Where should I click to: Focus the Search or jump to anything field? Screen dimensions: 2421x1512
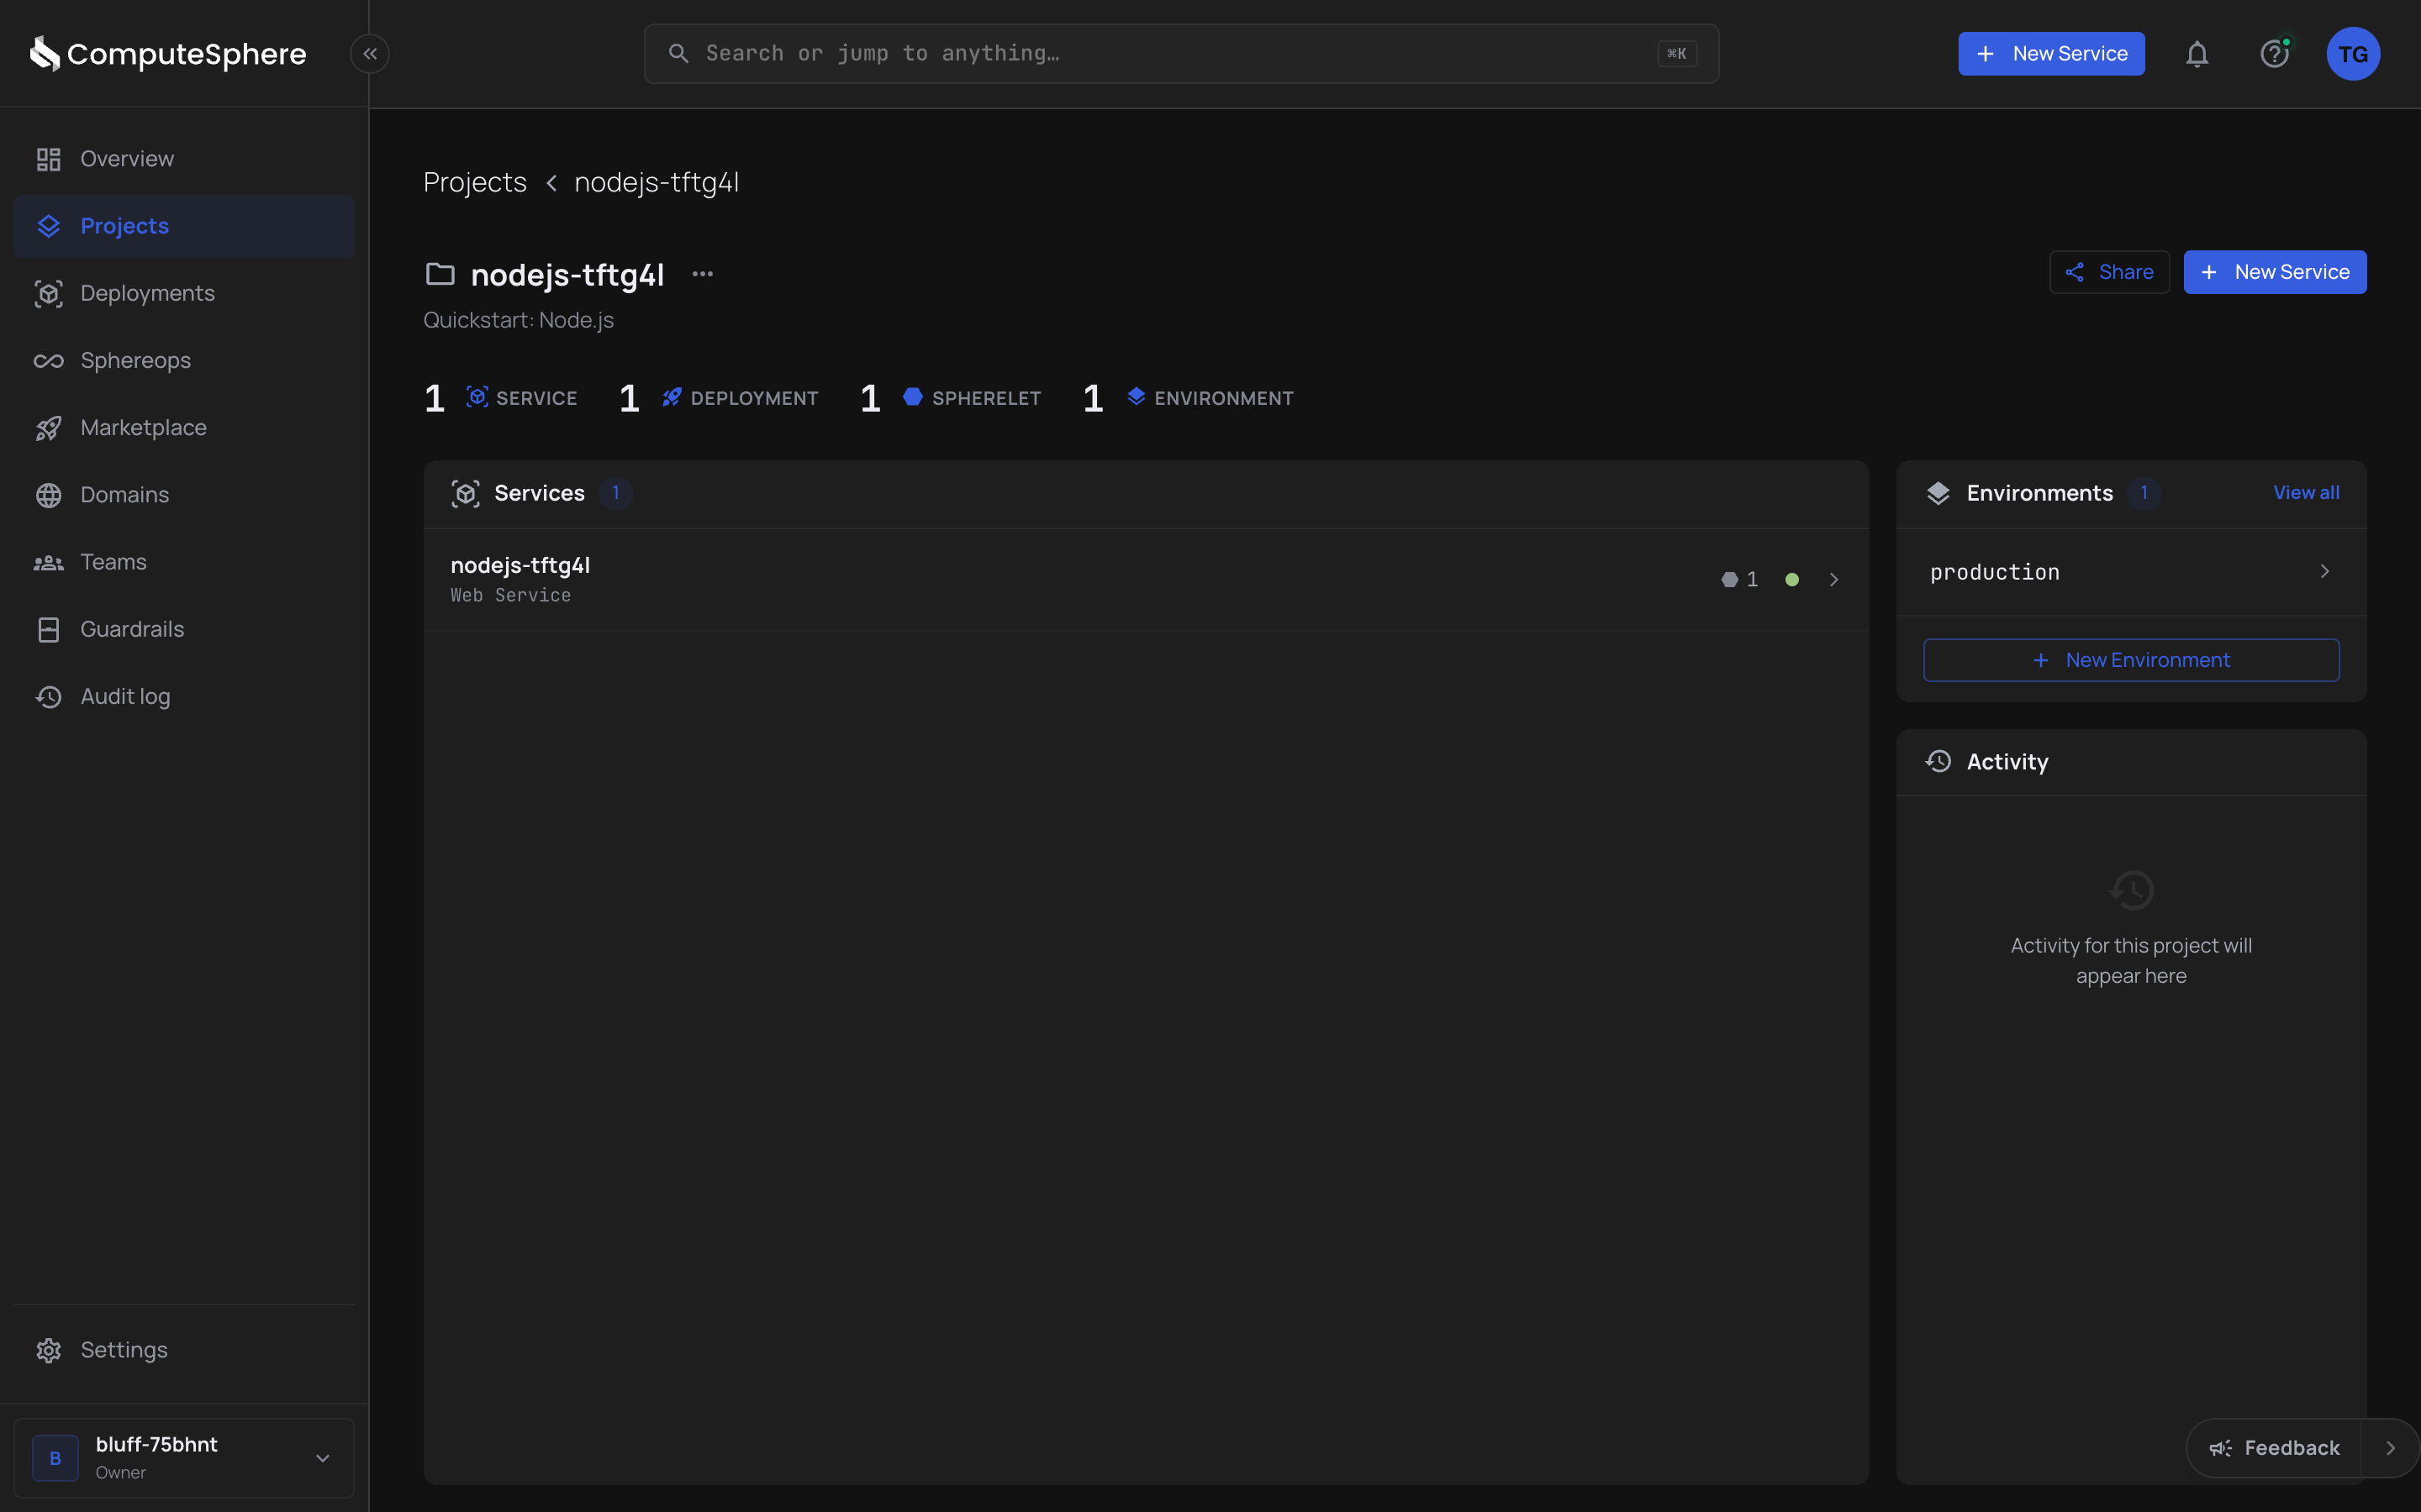pos(1181,54)
